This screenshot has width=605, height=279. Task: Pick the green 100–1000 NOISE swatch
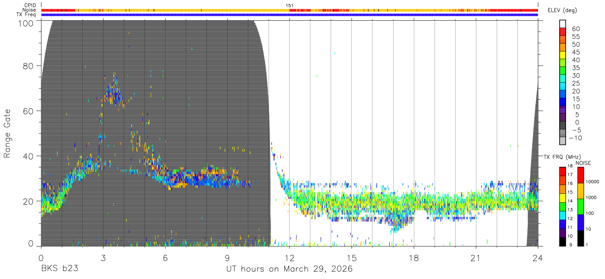[x=581, y=206]
